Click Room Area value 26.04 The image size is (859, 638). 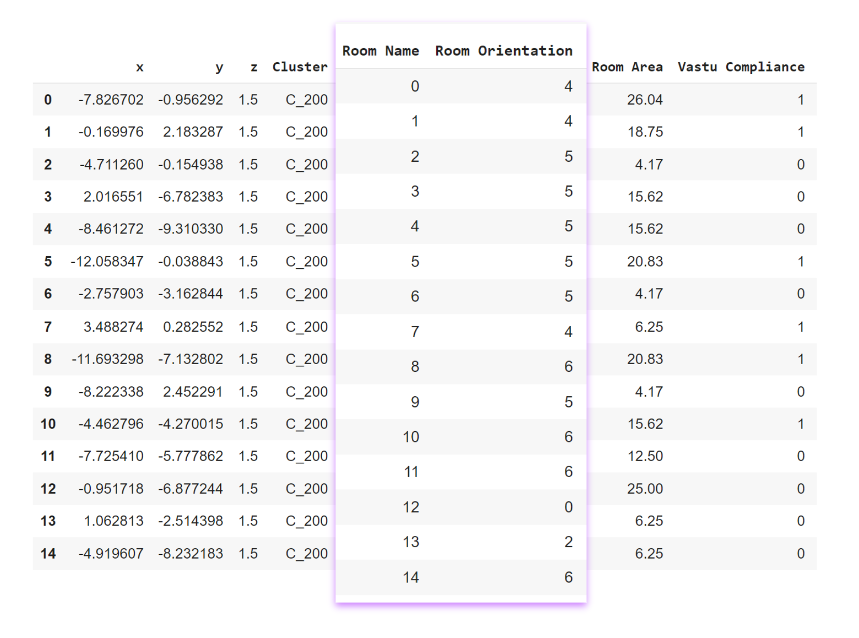pos(645,100)
